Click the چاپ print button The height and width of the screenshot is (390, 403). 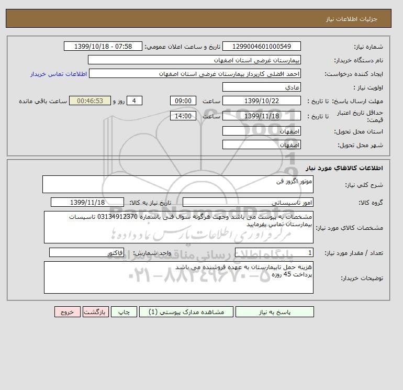coord(124,312)
